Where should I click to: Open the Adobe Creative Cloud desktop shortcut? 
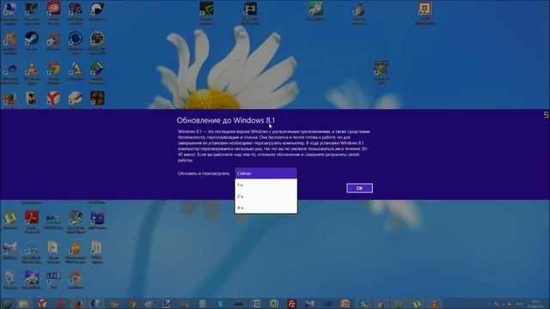[x=53, y=11]
